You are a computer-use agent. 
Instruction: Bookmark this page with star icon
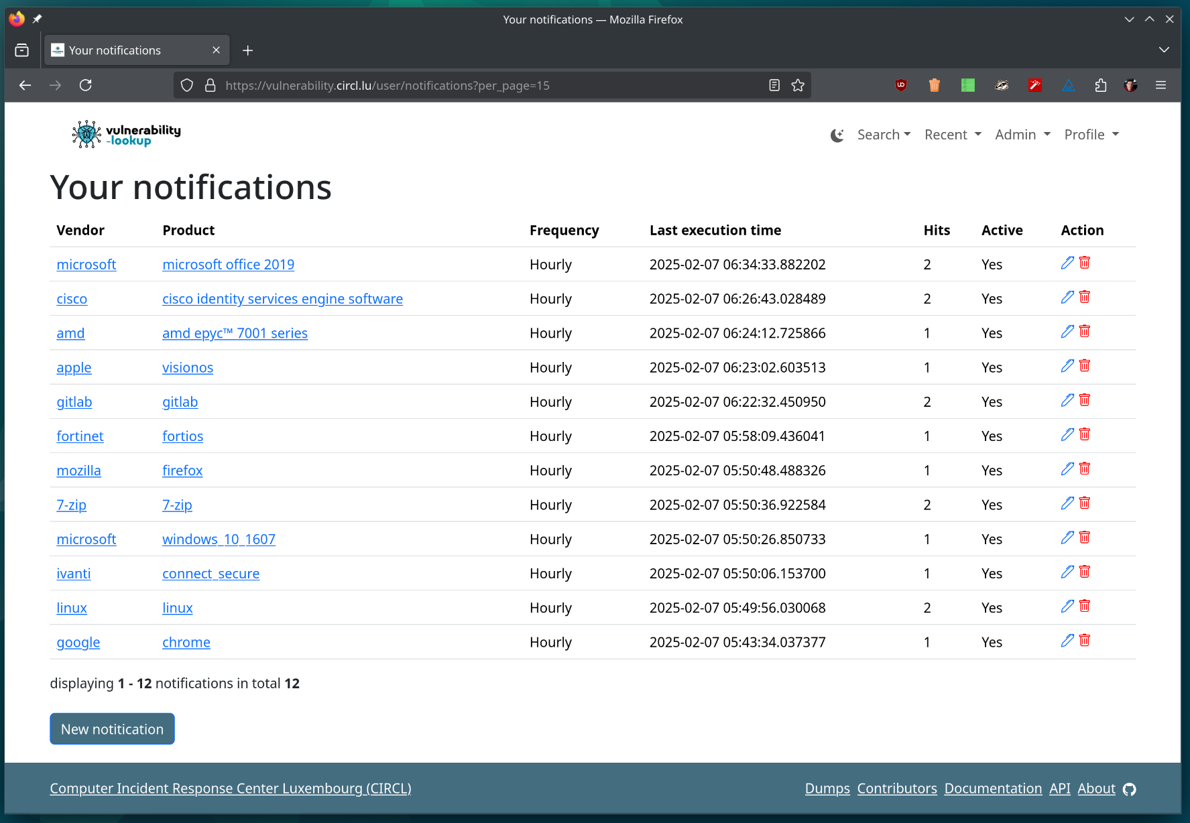click(x=798, y=85)
